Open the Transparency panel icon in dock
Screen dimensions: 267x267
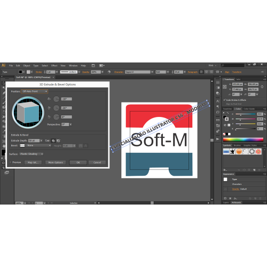[218, 93]
